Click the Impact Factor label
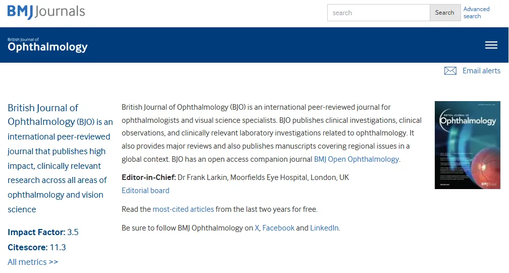Viewport: 509px width, 273px height. pyautogui.click(x=36, y=232)
